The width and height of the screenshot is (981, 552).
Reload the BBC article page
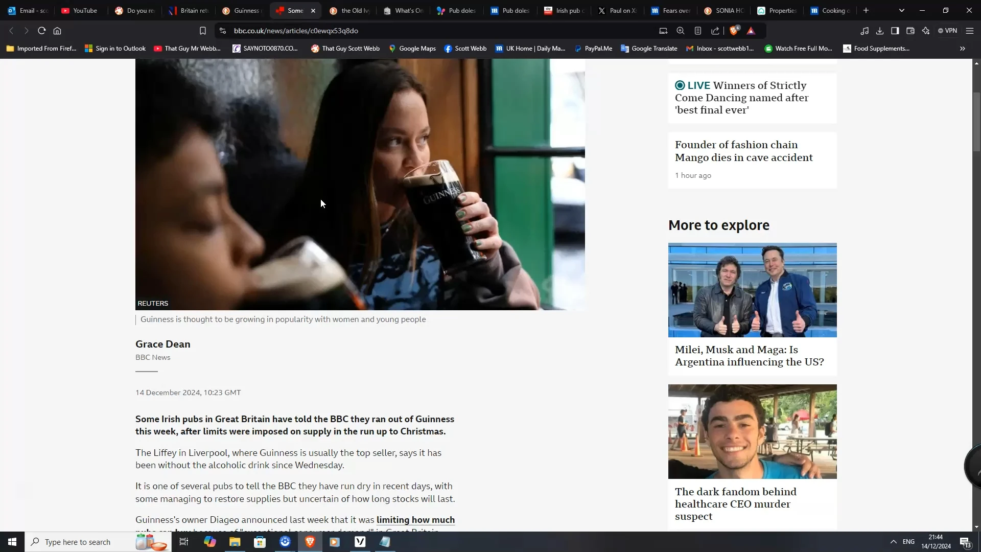(42, 31)
